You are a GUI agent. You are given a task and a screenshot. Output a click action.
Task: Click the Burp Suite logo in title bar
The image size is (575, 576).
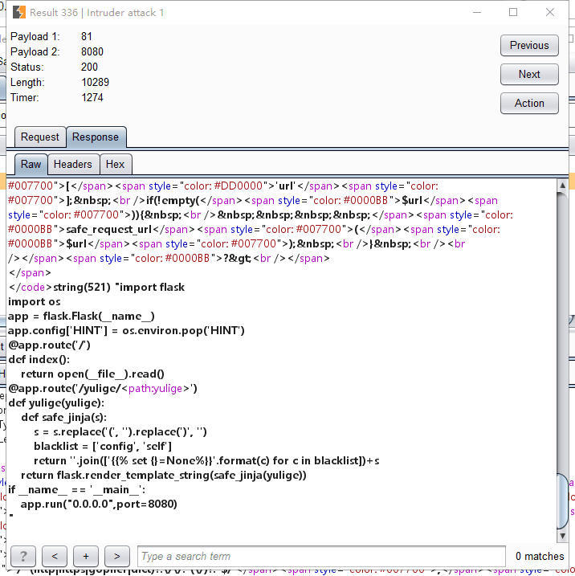pos(18,13)
